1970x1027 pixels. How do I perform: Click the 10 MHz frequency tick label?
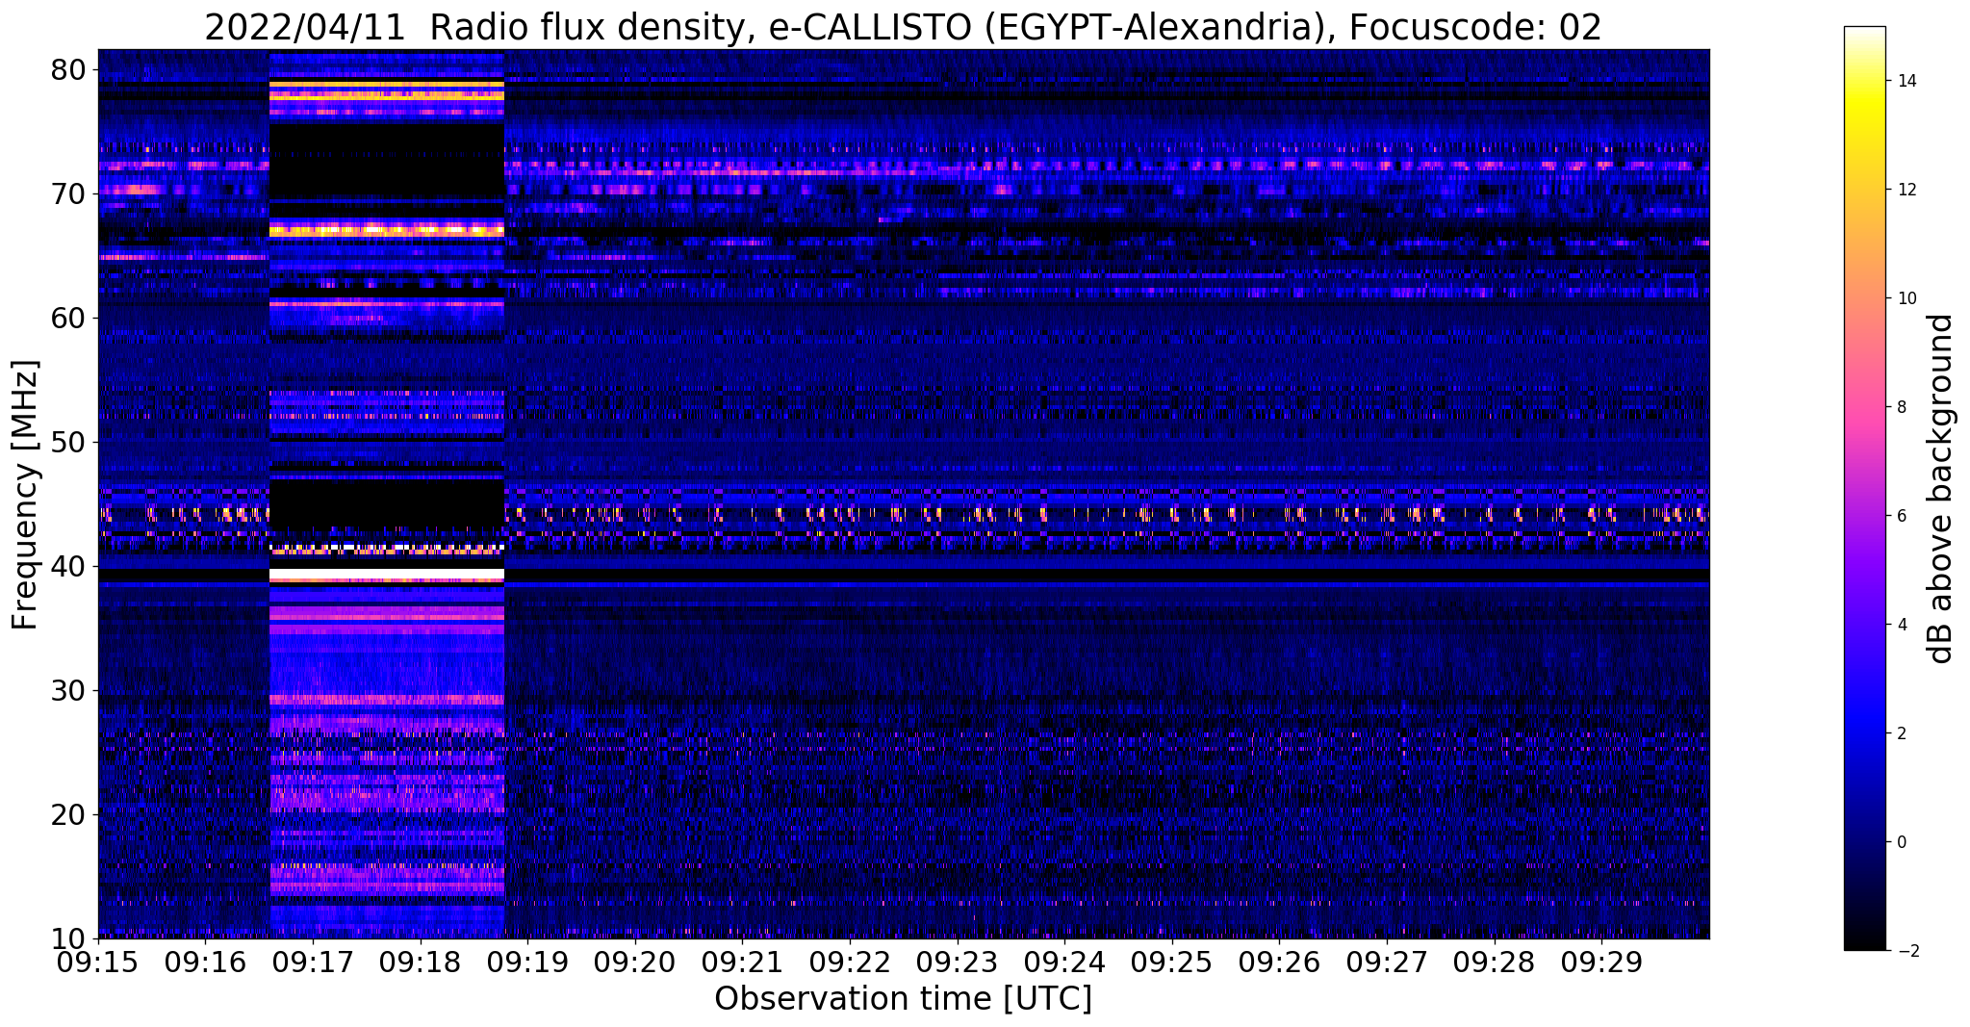(x=67, y=938)
